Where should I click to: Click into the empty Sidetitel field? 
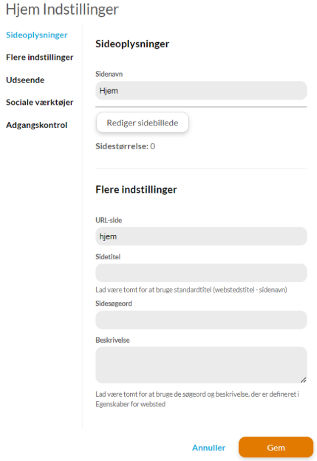pos(201,273)
